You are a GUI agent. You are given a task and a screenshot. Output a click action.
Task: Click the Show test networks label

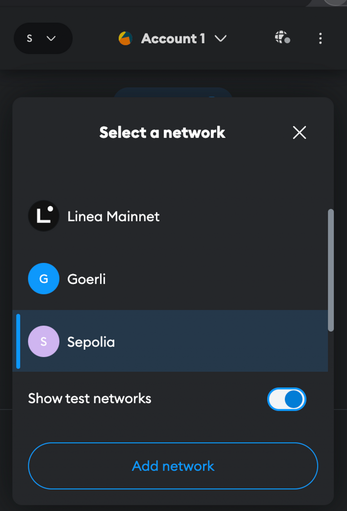coord(89,398)
